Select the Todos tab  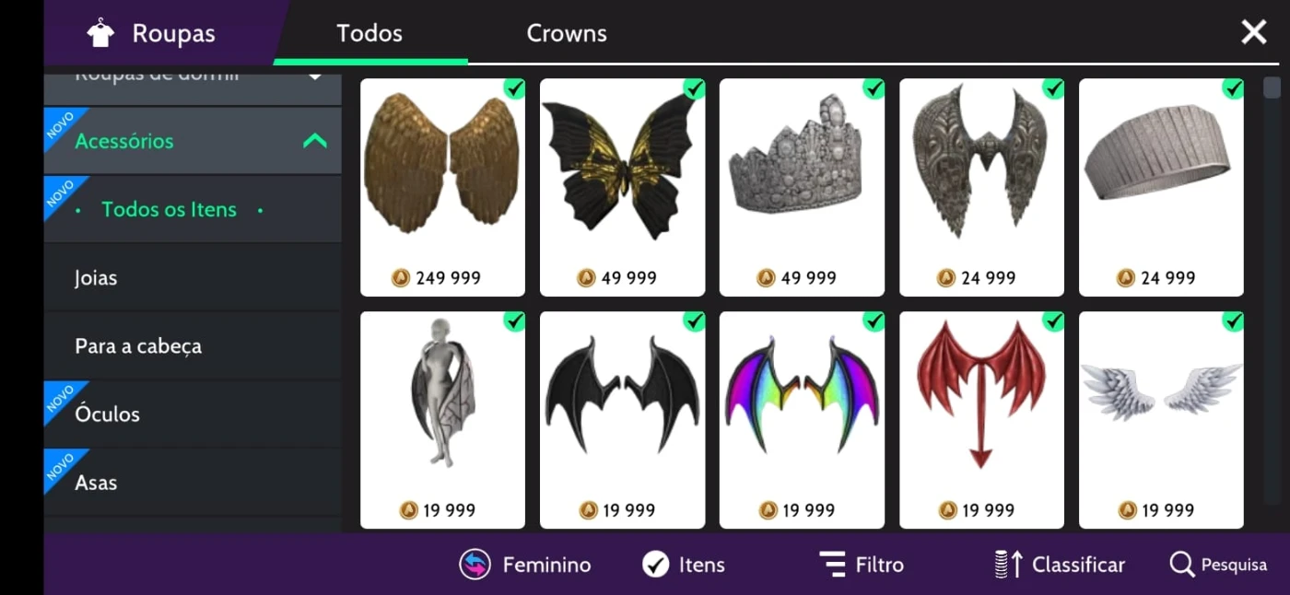(x=369, y=33)
